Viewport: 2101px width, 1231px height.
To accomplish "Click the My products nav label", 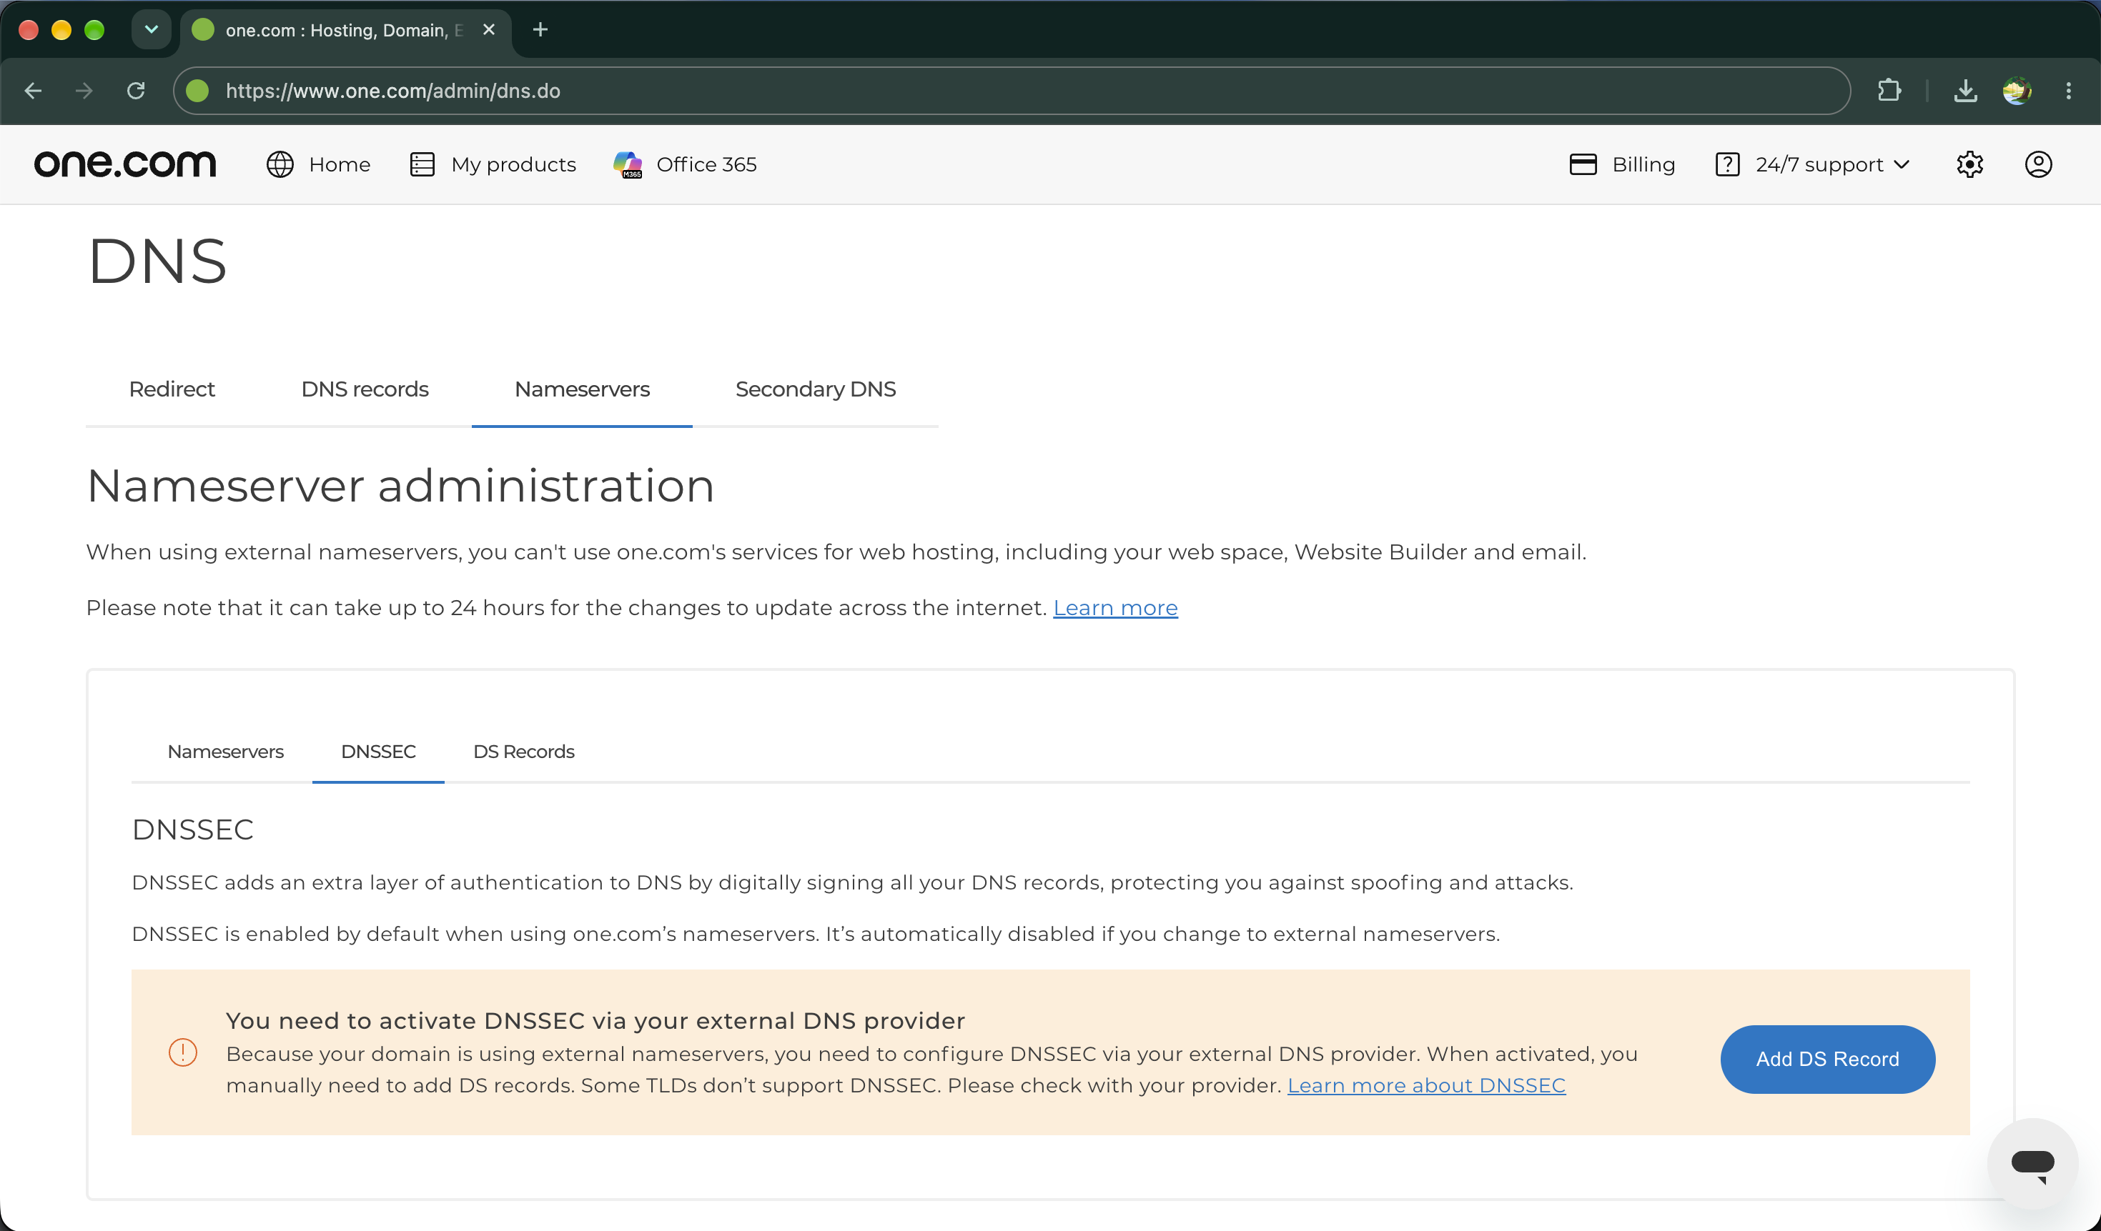I will point(513,164).
